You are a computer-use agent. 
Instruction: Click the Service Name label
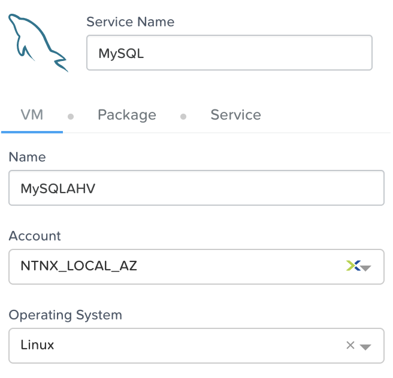131,22
